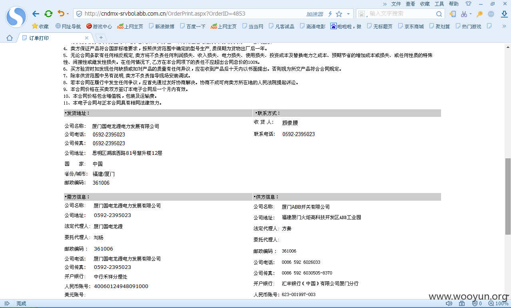511x308 pixels.
Task: Open the 聚划算 bookmark
Action: (x=439, y=26)
